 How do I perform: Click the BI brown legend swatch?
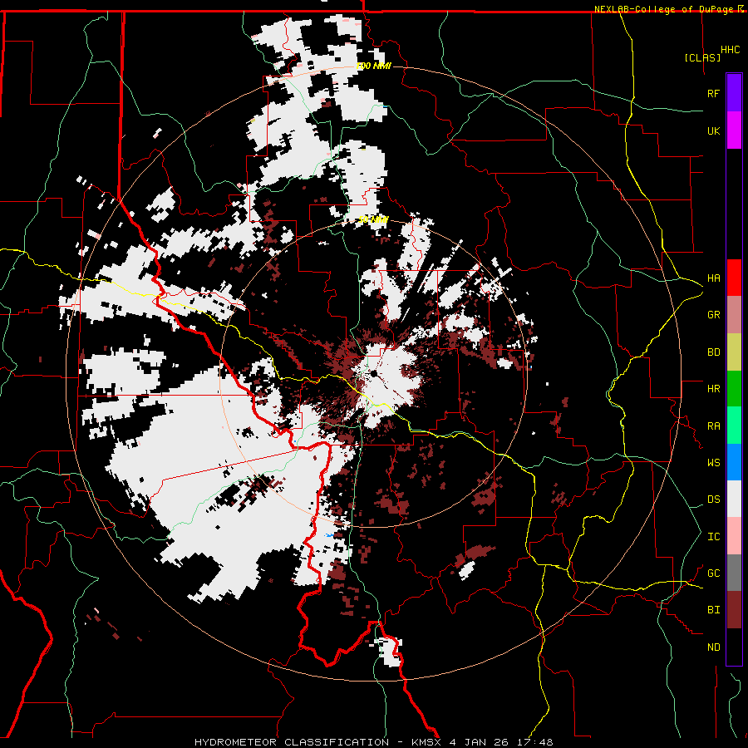point(734,610)
